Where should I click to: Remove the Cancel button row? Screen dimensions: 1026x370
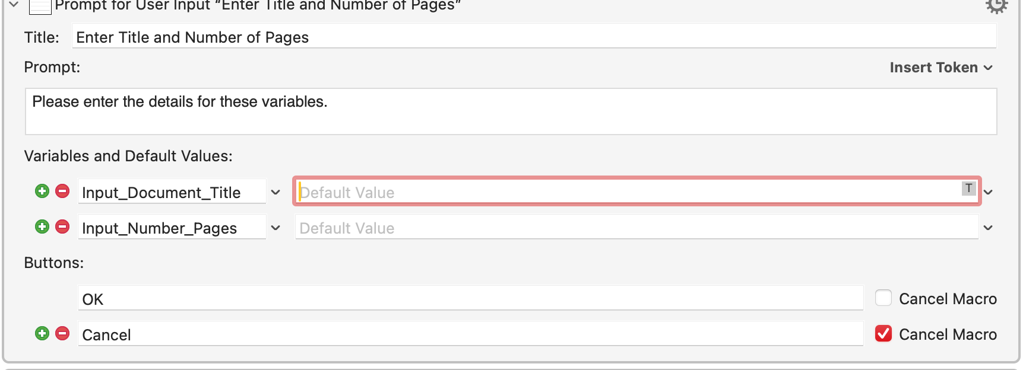62,333
